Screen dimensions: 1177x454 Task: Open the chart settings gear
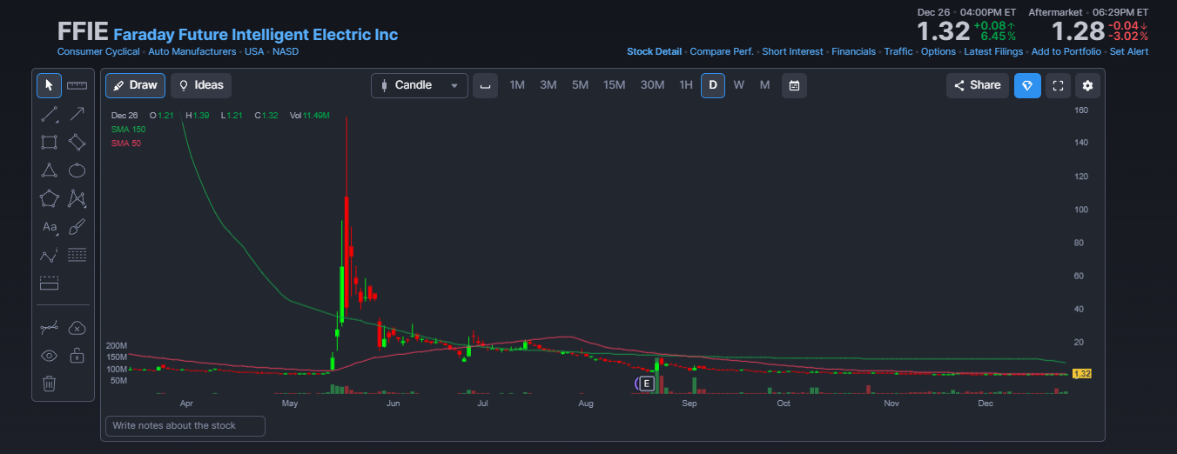click(x=1087, y=85)
